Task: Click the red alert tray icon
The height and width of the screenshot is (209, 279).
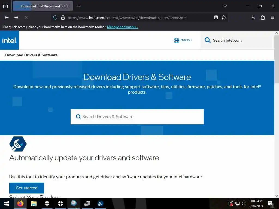Action: [x=231, y=204]
